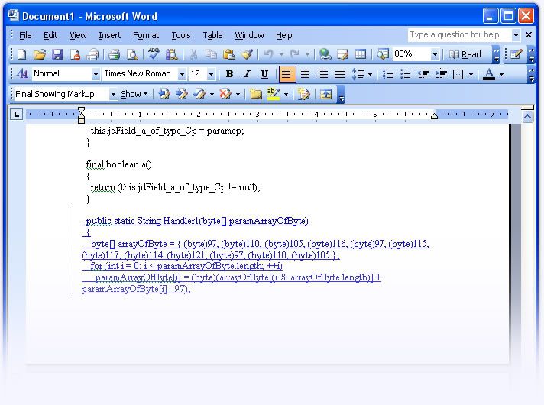The height and width of the screenshot is (405, 544).
Task: Copy the selected text
Action: click(211, 54)
